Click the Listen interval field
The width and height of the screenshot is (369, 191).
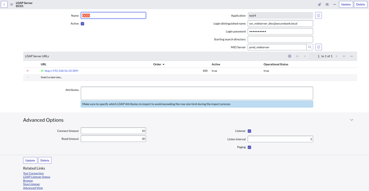pyautogui.click(x=280, y=139)
